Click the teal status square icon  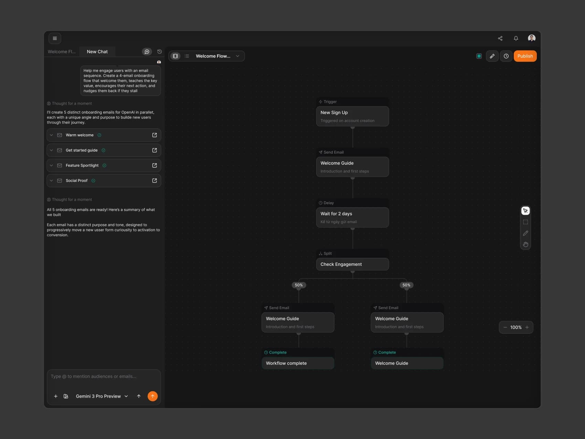click(479, 56)
